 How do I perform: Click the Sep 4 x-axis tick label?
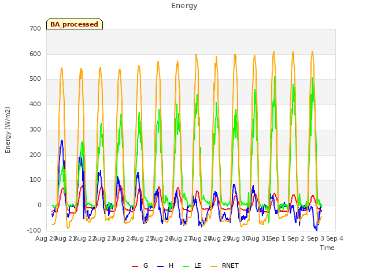coord(335,238)
